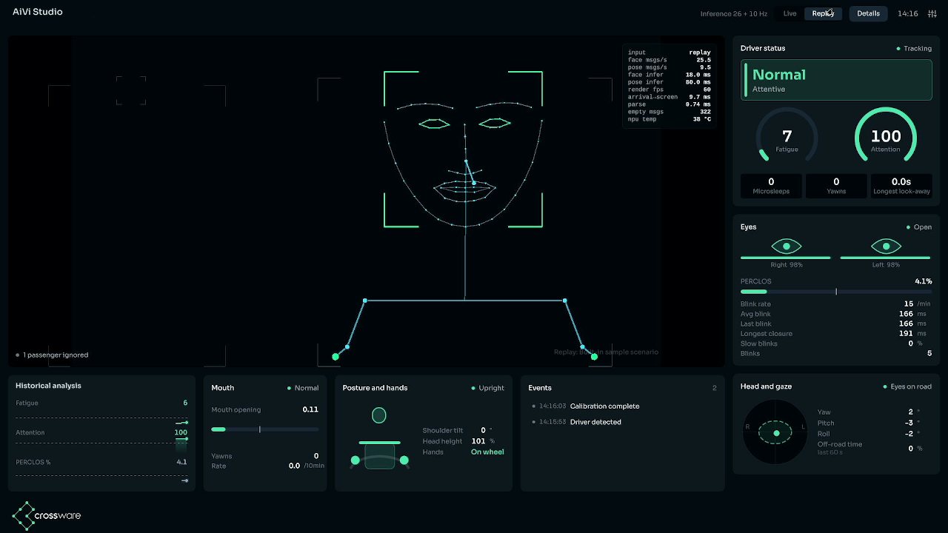Click the PERCLOS progress bar in Eyes panel

click(836, 292)
